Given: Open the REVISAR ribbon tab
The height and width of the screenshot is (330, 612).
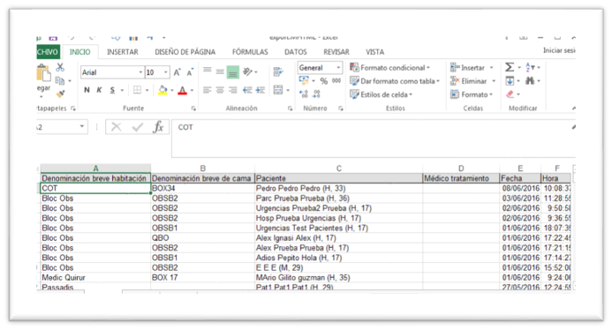Looking at the screenshot, I should pyautogui.click(x=336, y=52).
